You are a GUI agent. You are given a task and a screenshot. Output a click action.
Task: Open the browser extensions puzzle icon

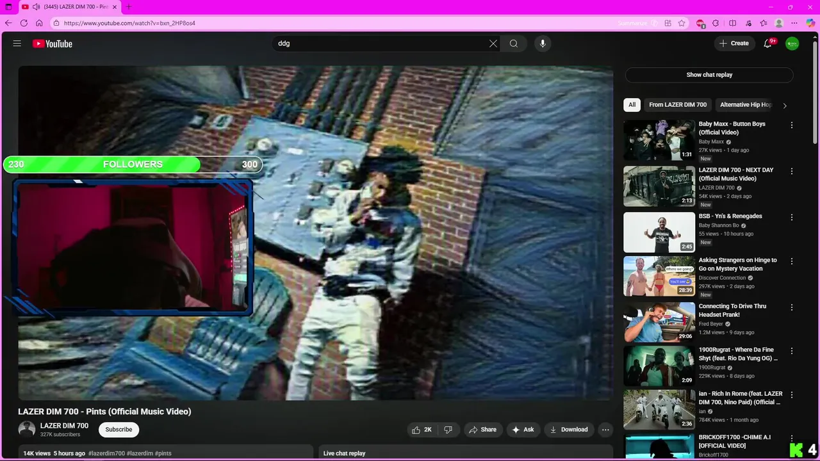coord(716,23)
